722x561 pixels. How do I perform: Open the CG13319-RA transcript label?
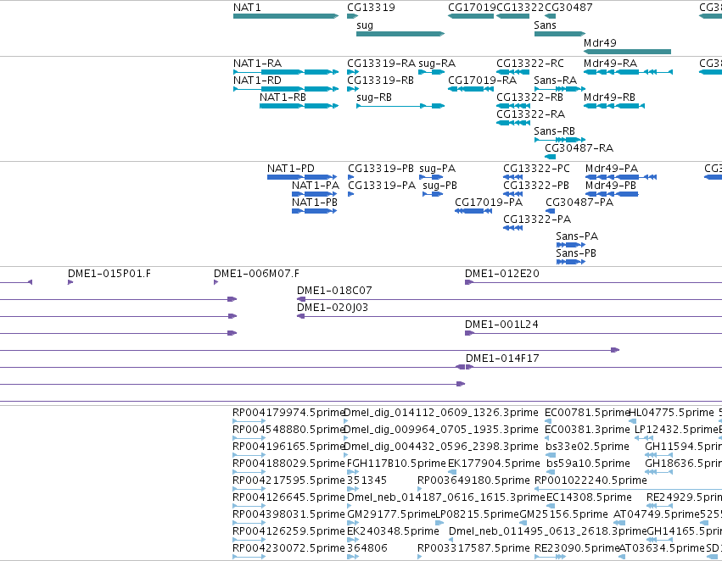pyautogui.click(x=381, y=64)
